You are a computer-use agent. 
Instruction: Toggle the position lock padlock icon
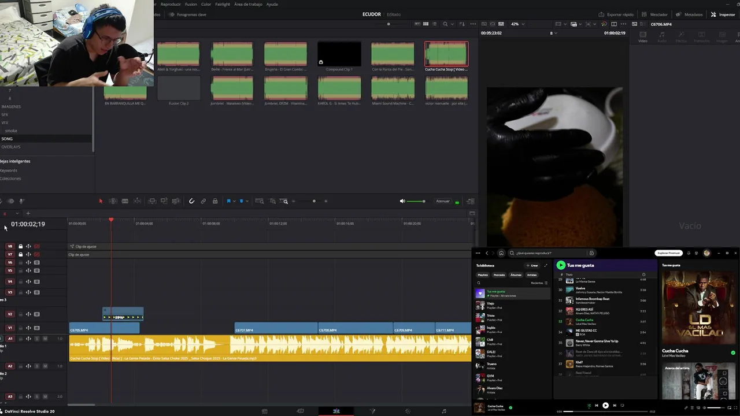(215, 201)
